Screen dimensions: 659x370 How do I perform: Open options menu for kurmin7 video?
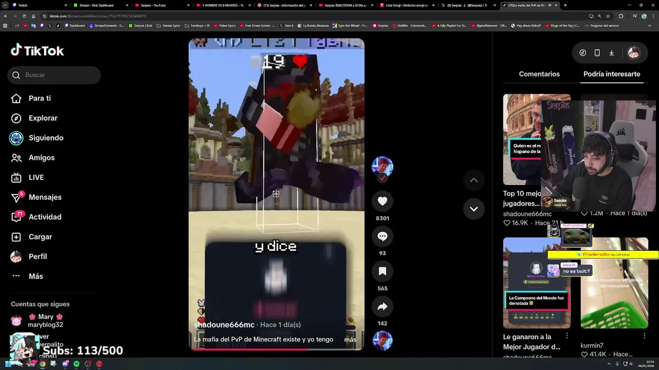(x=645, y=336)
